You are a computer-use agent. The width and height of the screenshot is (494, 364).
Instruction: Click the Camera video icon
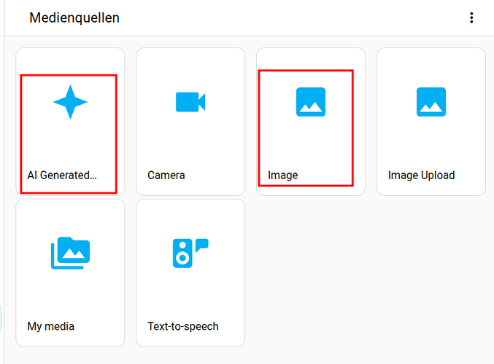point(190,102)
